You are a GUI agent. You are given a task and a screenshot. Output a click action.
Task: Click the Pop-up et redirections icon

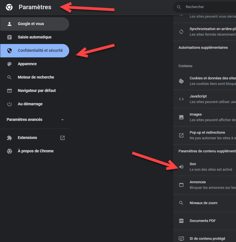[x=181, y=135]
